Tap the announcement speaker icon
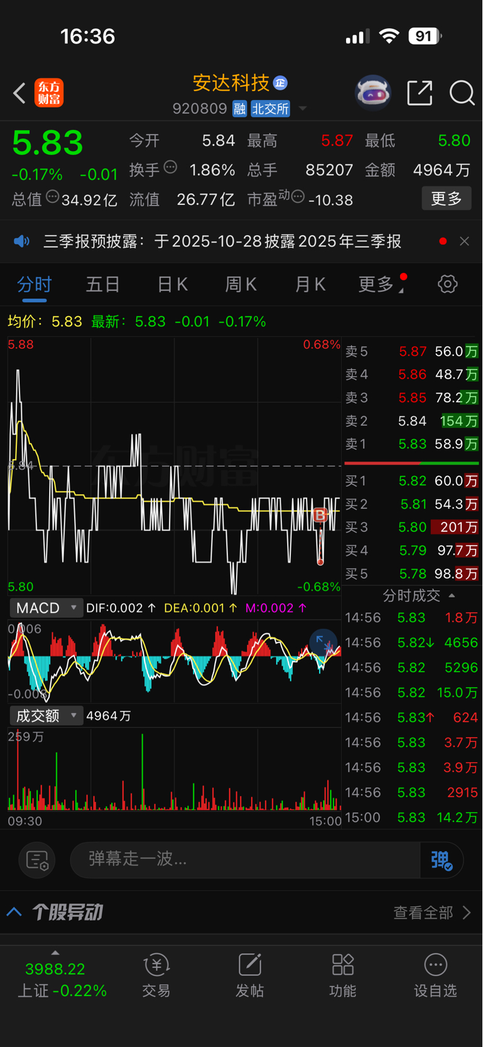483x1047 pixels. pos(22,241)
